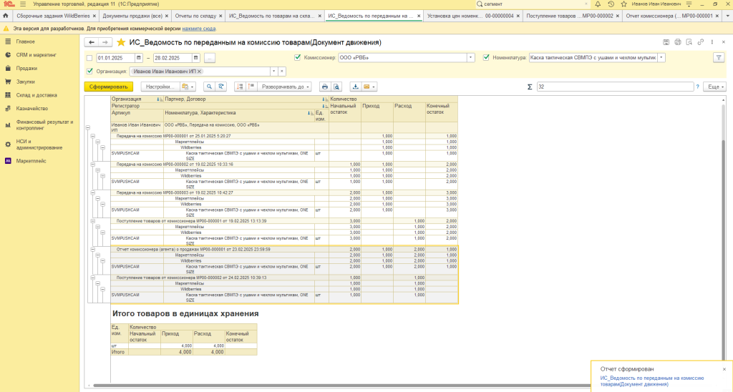This screenshot has height=392, width=733.
Task: Open favorites star in title bar
Action: coord(623,4)
